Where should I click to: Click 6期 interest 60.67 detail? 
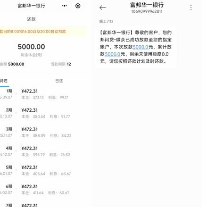[x=58, y=193]
